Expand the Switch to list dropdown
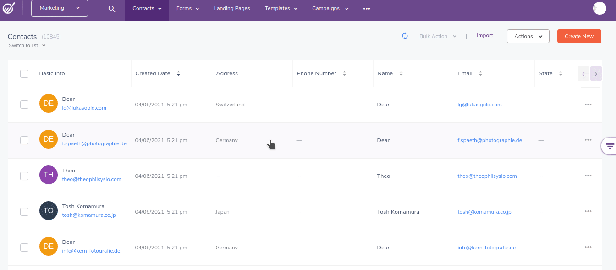 [x=27, y=45]
